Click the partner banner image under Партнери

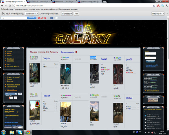pos(153,100)
